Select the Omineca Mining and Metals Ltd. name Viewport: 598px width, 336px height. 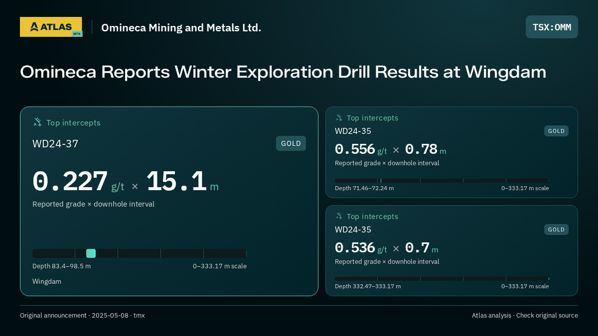(181, 27)
